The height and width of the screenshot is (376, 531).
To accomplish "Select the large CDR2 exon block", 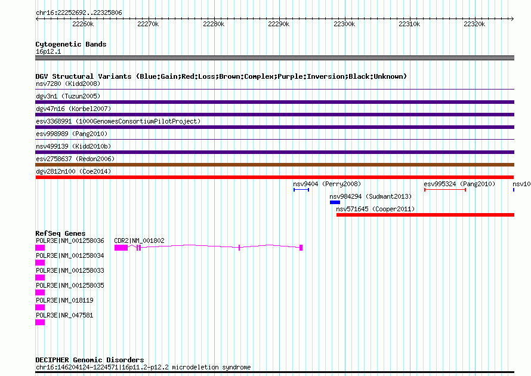I will tap(121, 248).
